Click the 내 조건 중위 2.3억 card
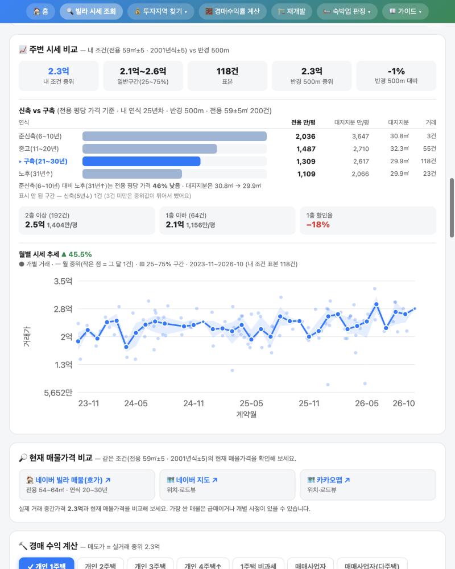Image resolution: width=455 pixels, height=569 pixels. (x=59, y=76)
